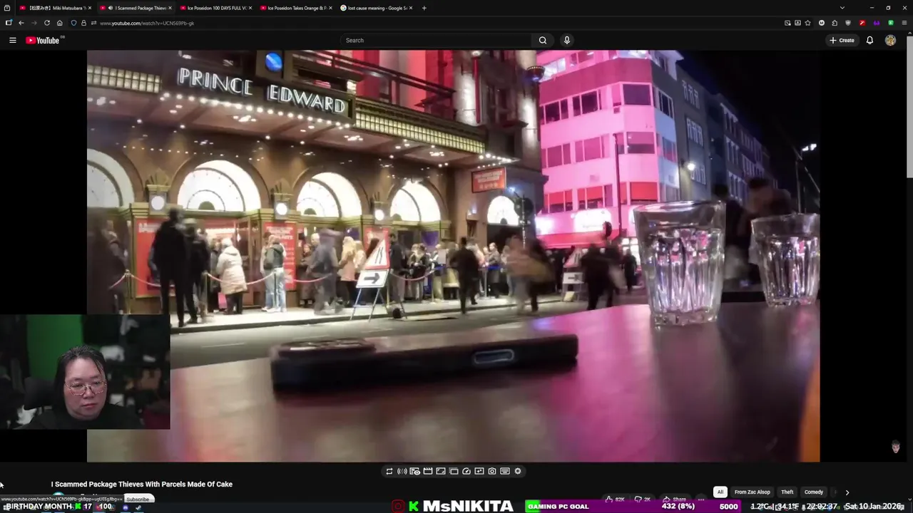The width and height of the screenshot is (913, 513).
Task: Open the green extension icon in toolbar
Action: [x=891, y=23]
